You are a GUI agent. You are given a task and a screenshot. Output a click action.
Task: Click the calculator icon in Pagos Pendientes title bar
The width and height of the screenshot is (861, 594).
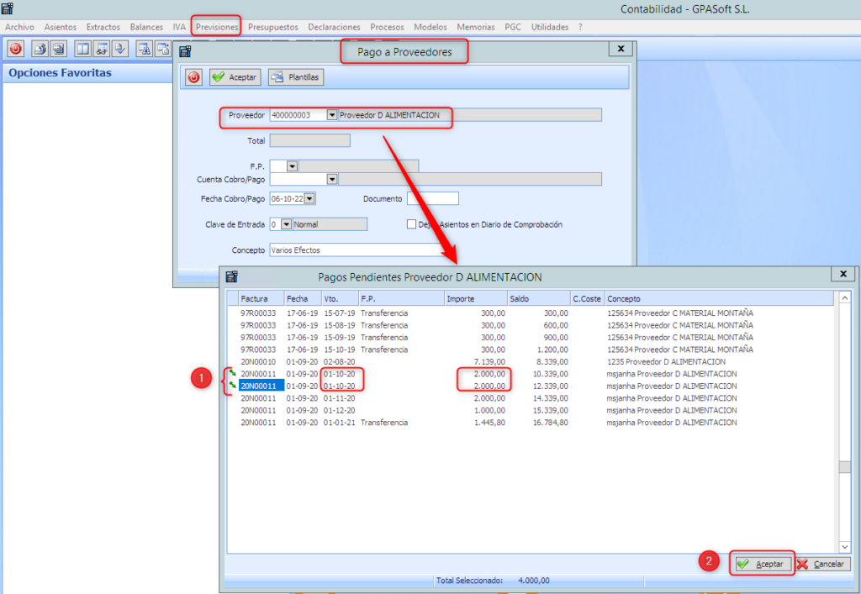point(232,276)
